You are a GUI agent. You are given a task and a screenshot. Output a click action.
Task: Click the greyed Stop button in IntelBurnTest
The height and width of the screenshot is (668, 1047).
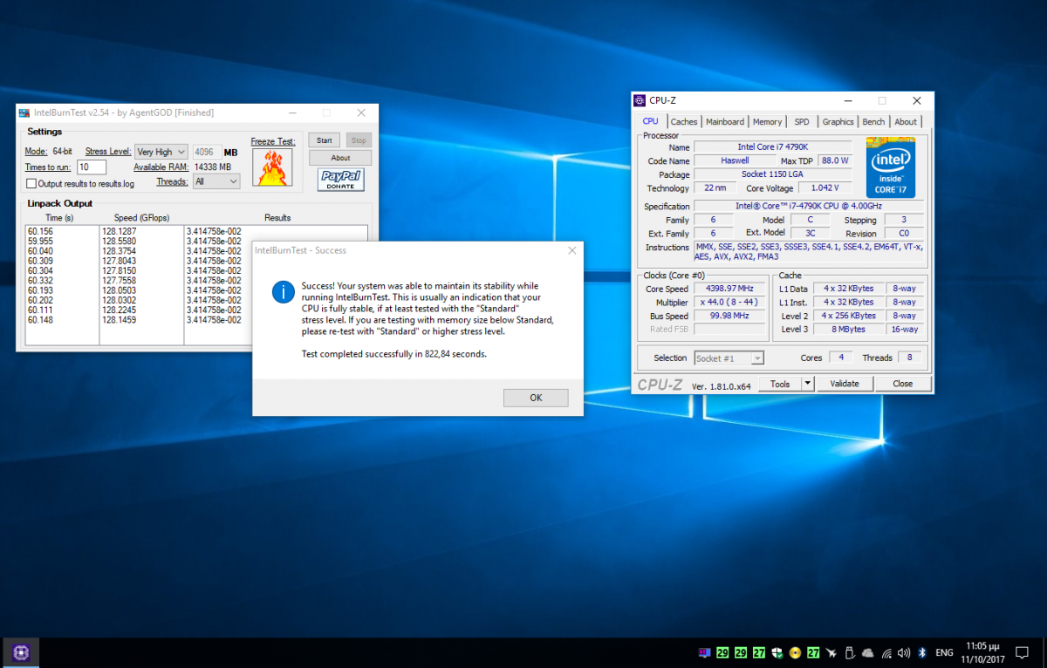(358, 140)
